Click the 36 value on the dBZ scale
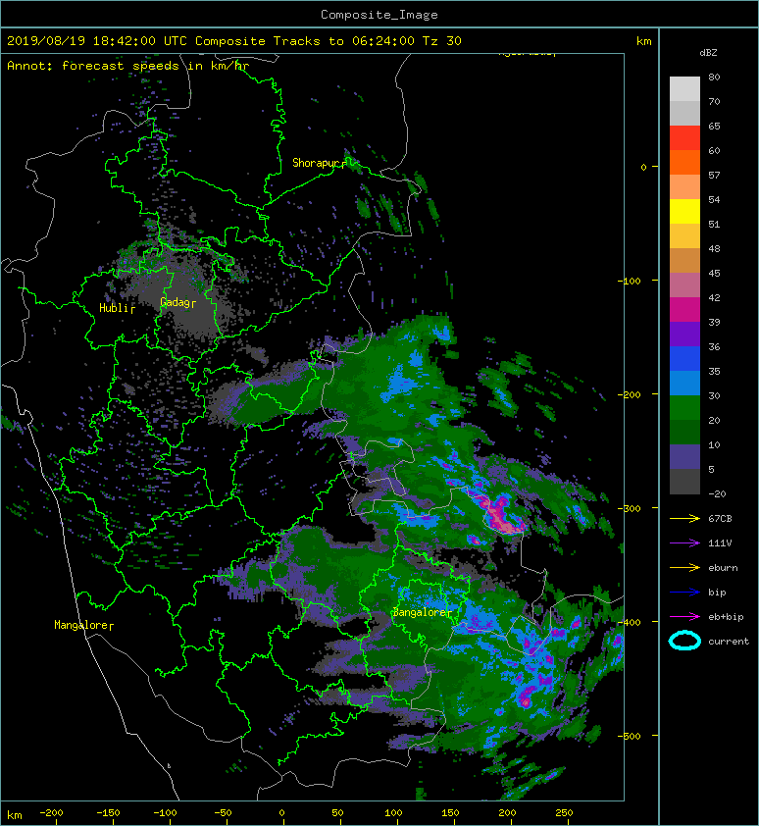759x826 pixels. (714, 346)
